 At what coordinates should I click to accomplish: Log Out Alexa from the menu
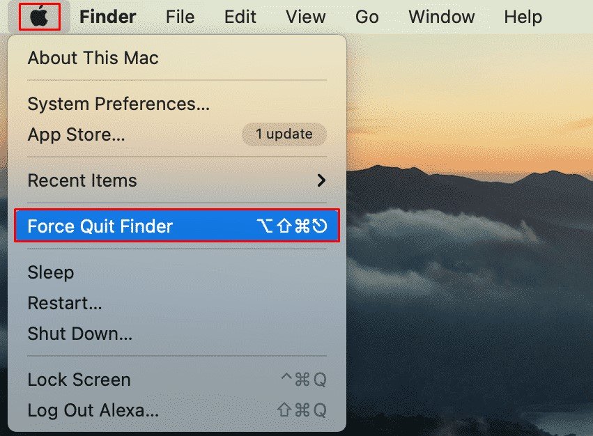[93, 410]
